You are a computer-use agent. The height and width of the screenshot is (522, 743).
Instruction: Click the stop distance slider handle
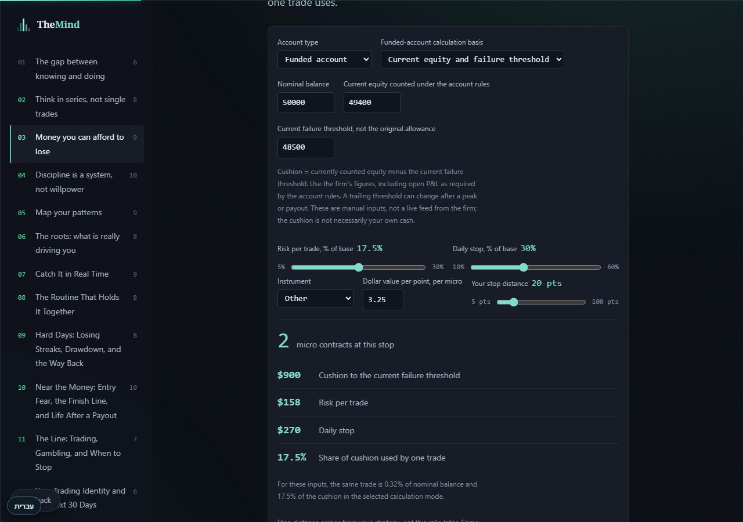coord(513,302)
